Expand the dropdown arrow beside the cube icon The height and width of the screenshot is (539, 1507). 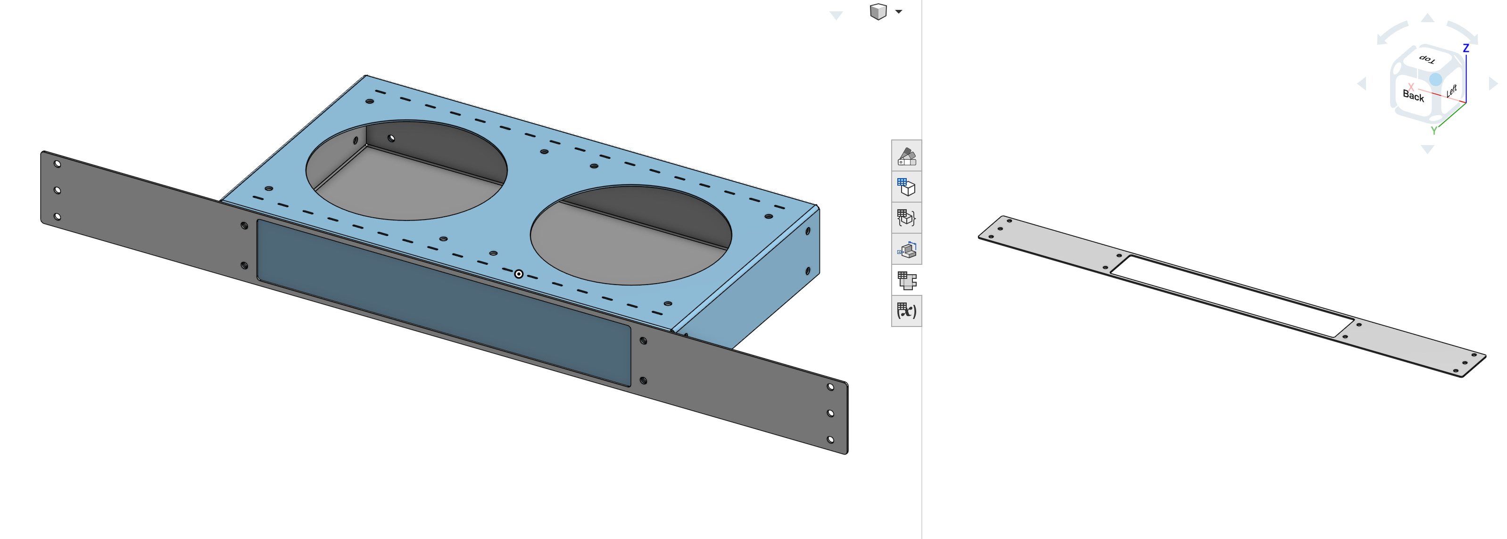tap(899, 12)
